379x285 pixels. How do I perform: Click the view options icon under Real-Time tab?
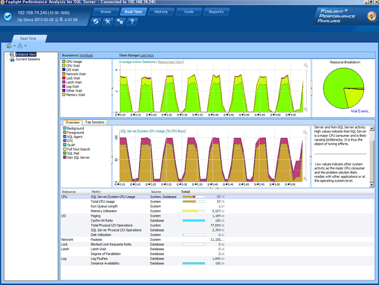pyautogui.click(x=9, y=46)
